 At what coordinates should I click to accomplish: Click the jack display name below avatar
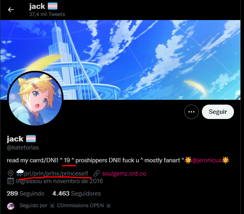(x=15, y=139)
